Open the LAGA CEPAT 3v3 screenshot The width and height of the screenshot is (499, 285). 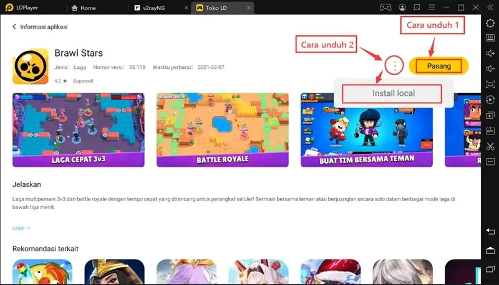click(79, 130)
